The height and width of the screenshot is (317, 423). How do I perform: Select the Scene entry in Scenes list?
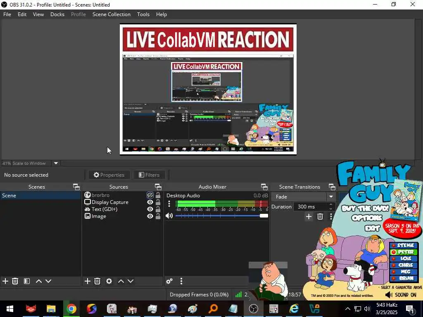pyautogui.click(x=40, y=195)
